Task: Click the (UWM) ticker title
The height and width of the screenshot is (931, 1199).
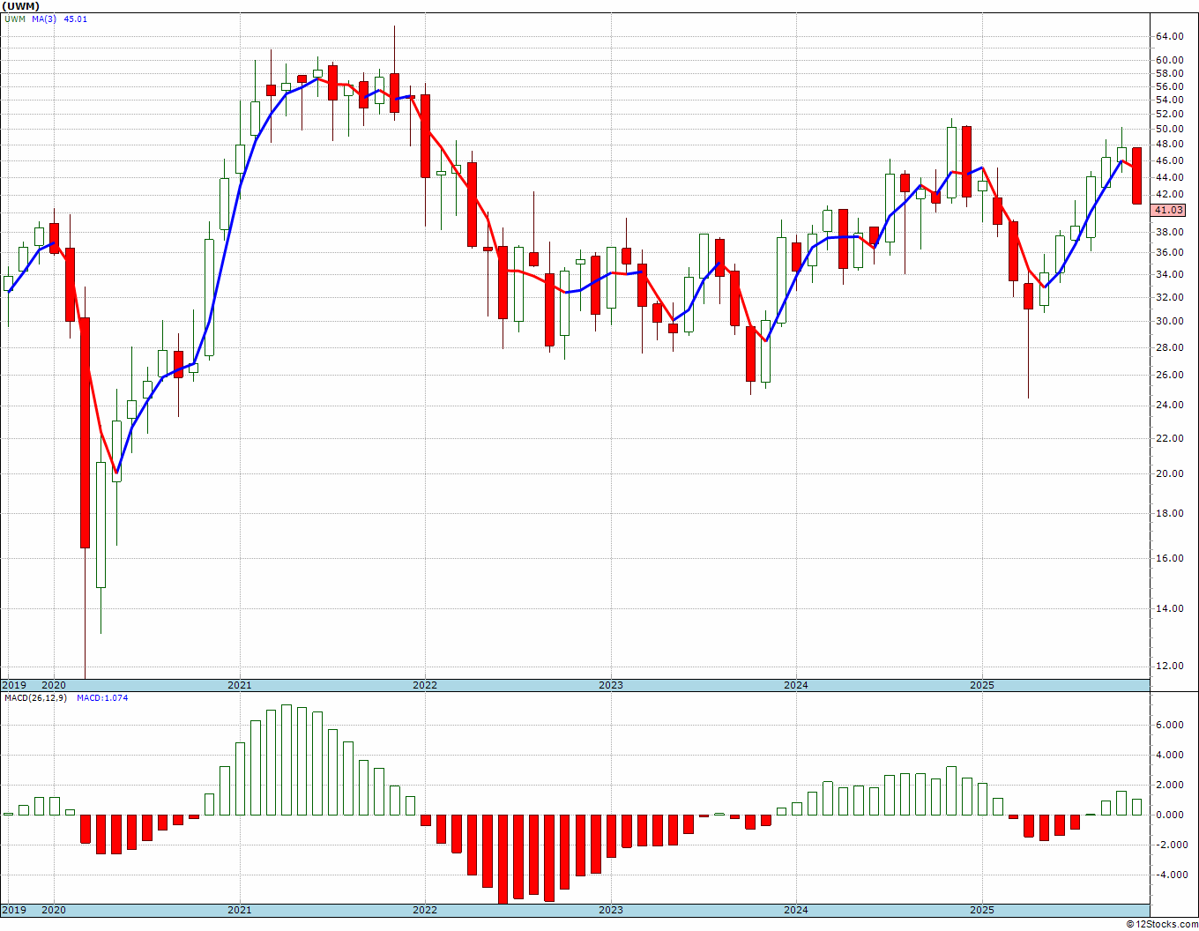Action: coord(22,6)
